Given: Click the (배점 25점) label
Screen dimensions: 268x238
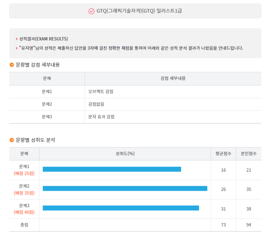Looking at the screenshot, I should pyautogui.click(x=24, y=173).
